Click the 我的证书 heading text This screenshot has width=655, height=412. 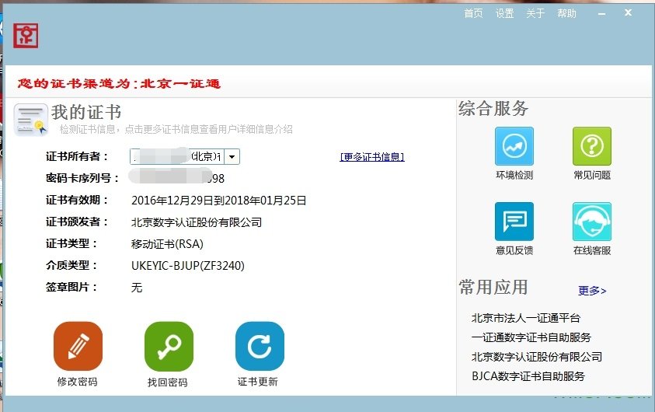pos(86,112)
